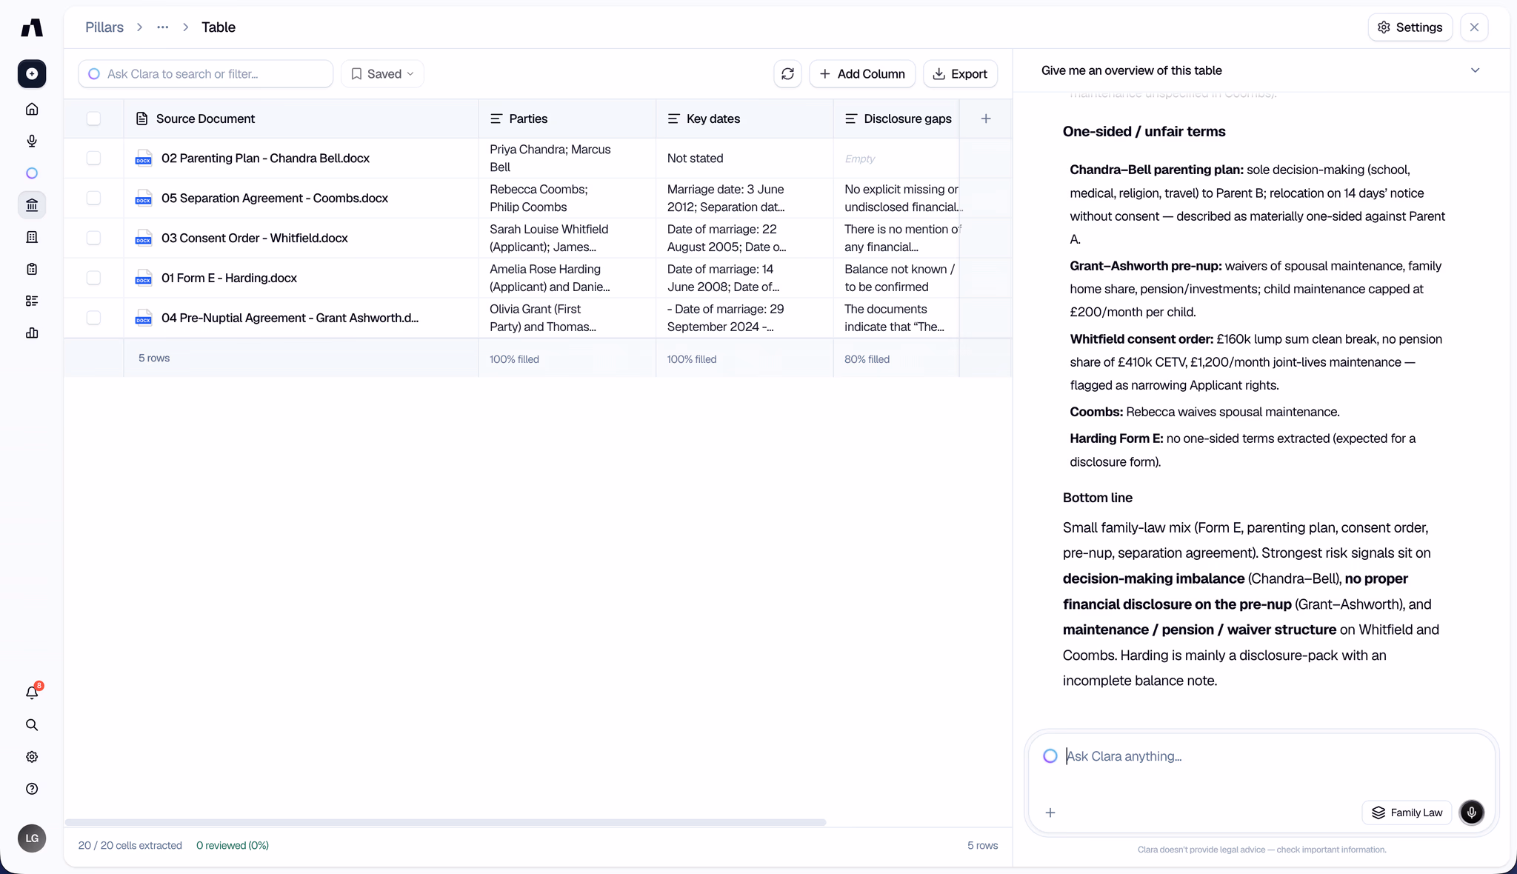Close the panel with the X button
Viewport: 1517px width, 874px height.
(x=1474, y=27)
